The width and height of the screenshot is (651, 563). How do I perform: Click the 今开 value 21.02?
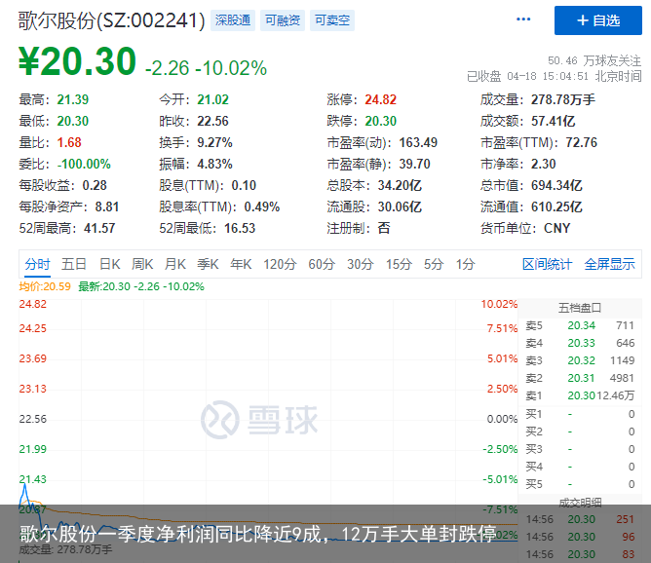213,99
